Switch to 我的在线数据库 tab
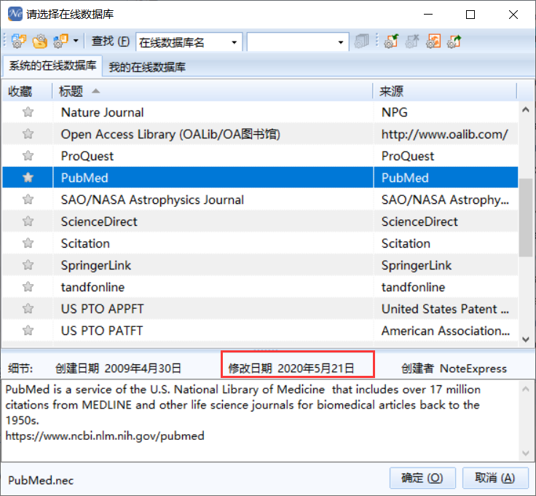The image size is (536, 496). 147,67
